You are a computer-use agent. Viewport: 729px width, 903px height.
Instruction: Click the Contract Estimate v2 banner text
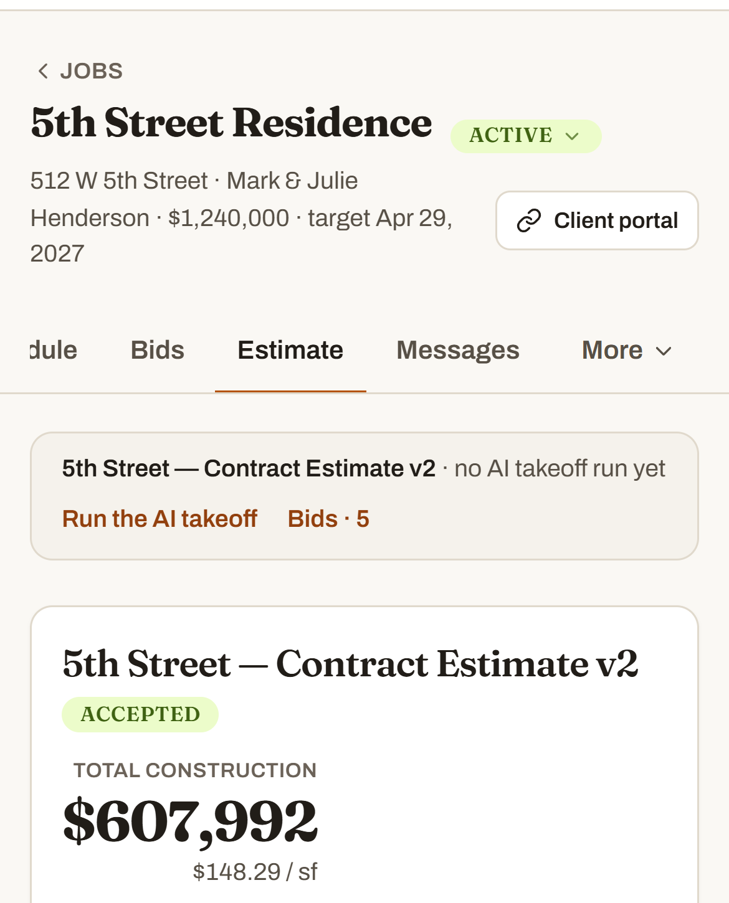pyautogui.click(x=249, y=468)
